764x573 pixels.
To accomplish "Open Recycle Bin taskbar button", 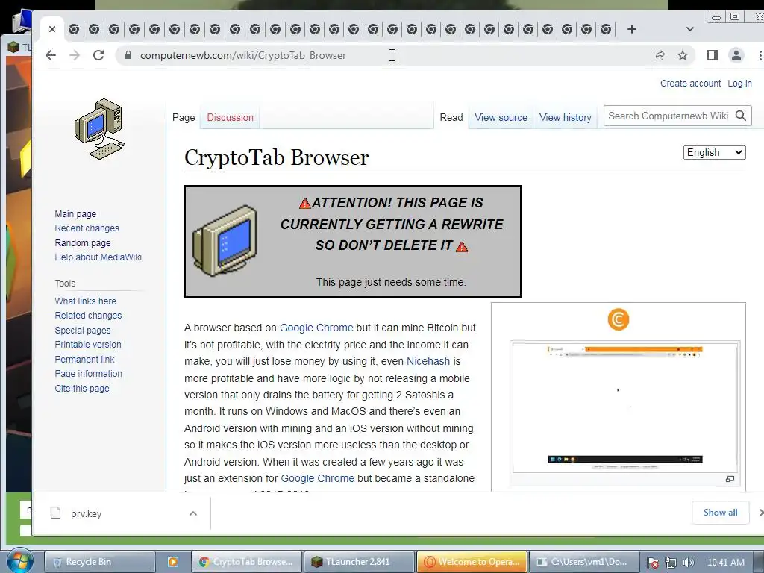I will tap(100, 562).
